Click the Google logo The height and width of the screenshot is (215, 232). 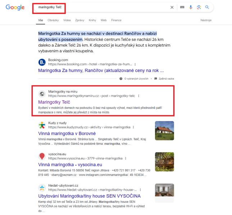point(15,7)
